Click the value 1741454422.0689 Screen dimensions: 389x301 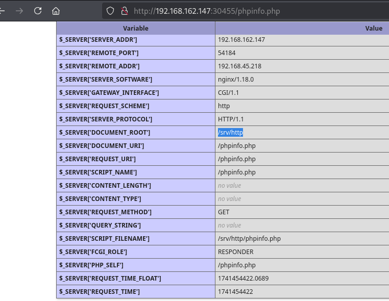pos(243,279)
